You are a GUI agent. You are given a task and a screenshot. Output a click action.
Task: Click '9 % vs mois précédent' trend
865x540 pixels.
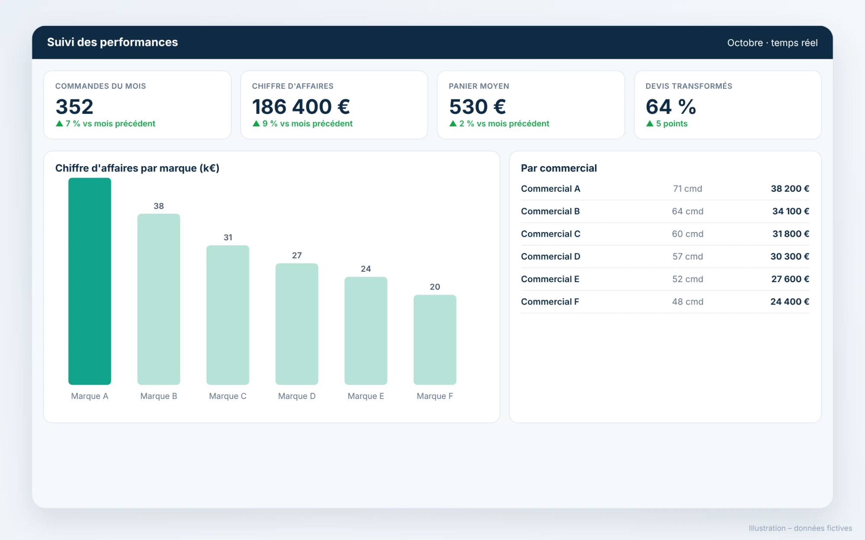(302, 124)
